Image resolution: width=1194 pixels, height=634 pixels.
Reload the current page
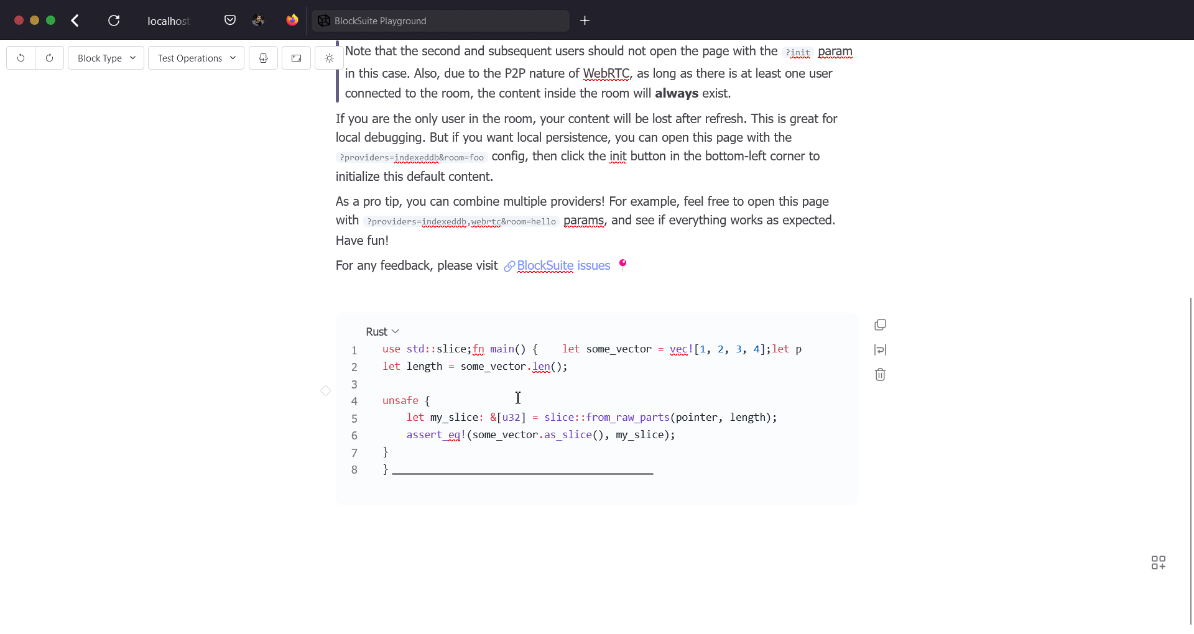coord(114,20)
